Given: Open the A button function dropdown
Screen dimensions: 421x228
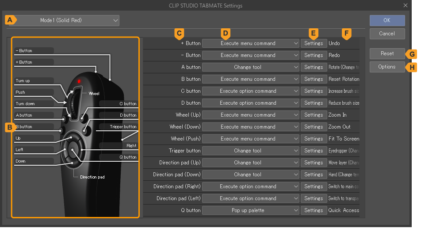Looking at the screenshot, I should coord(250,67).
